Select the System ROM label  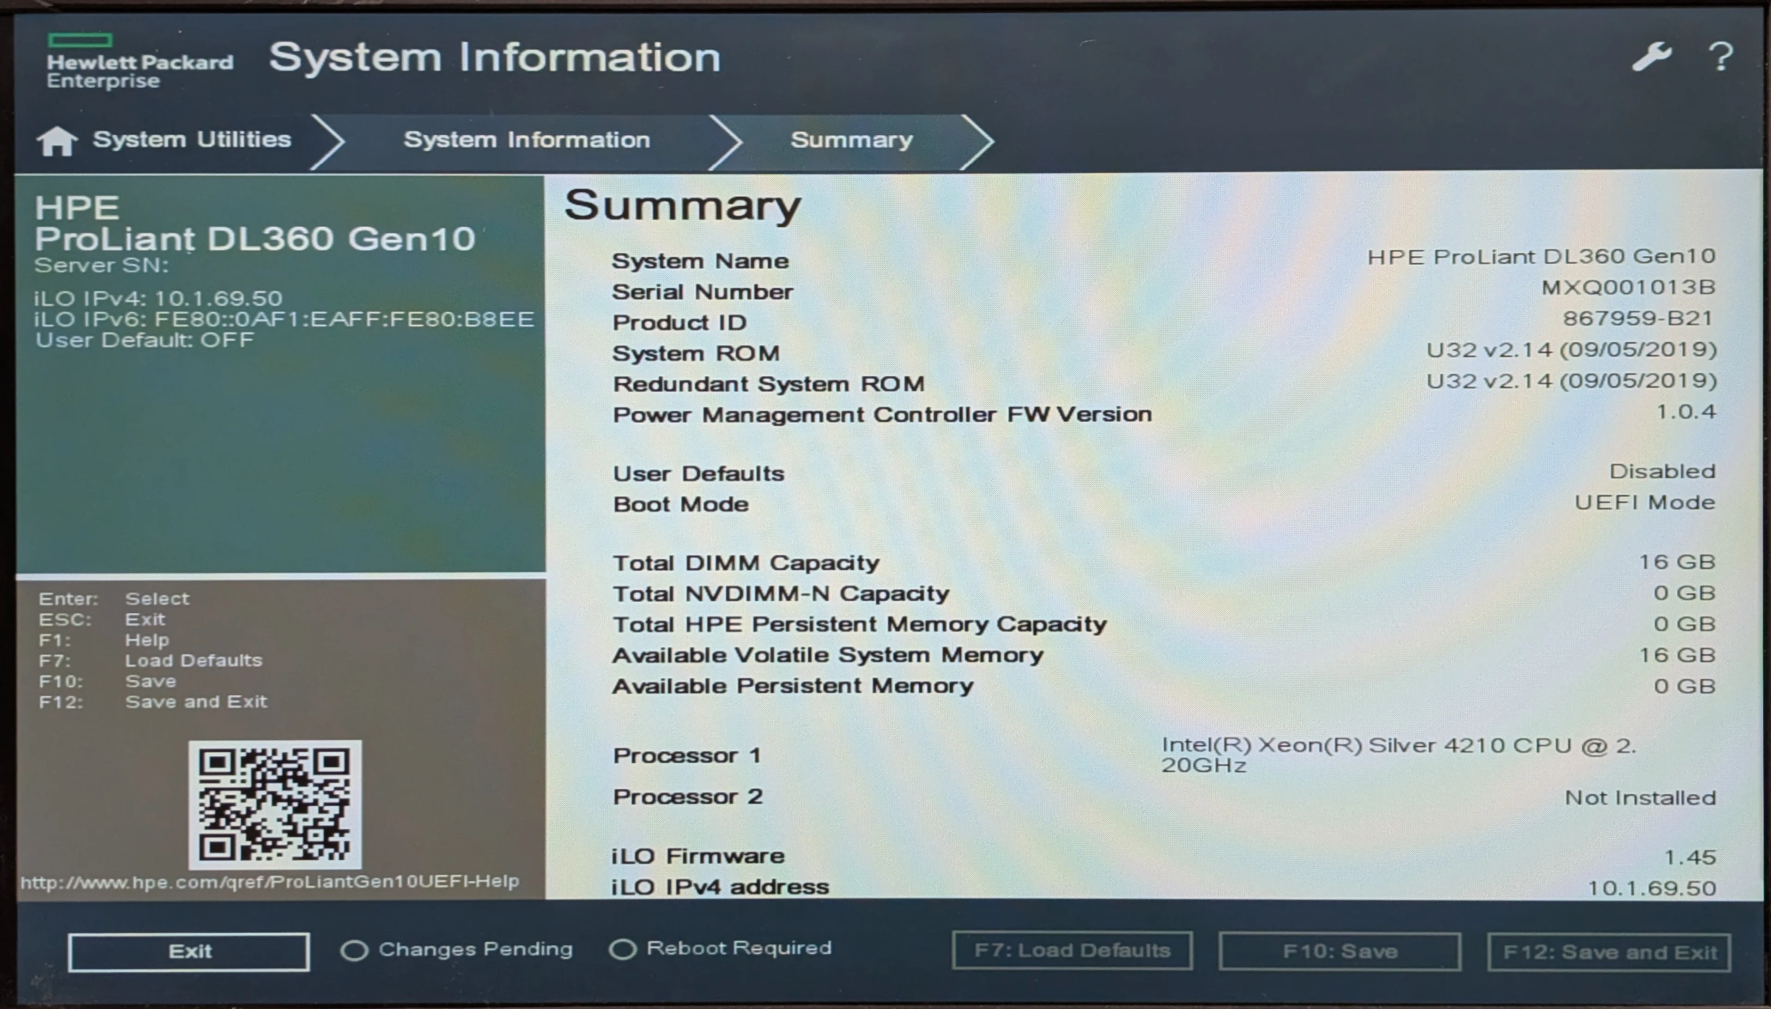696,353
